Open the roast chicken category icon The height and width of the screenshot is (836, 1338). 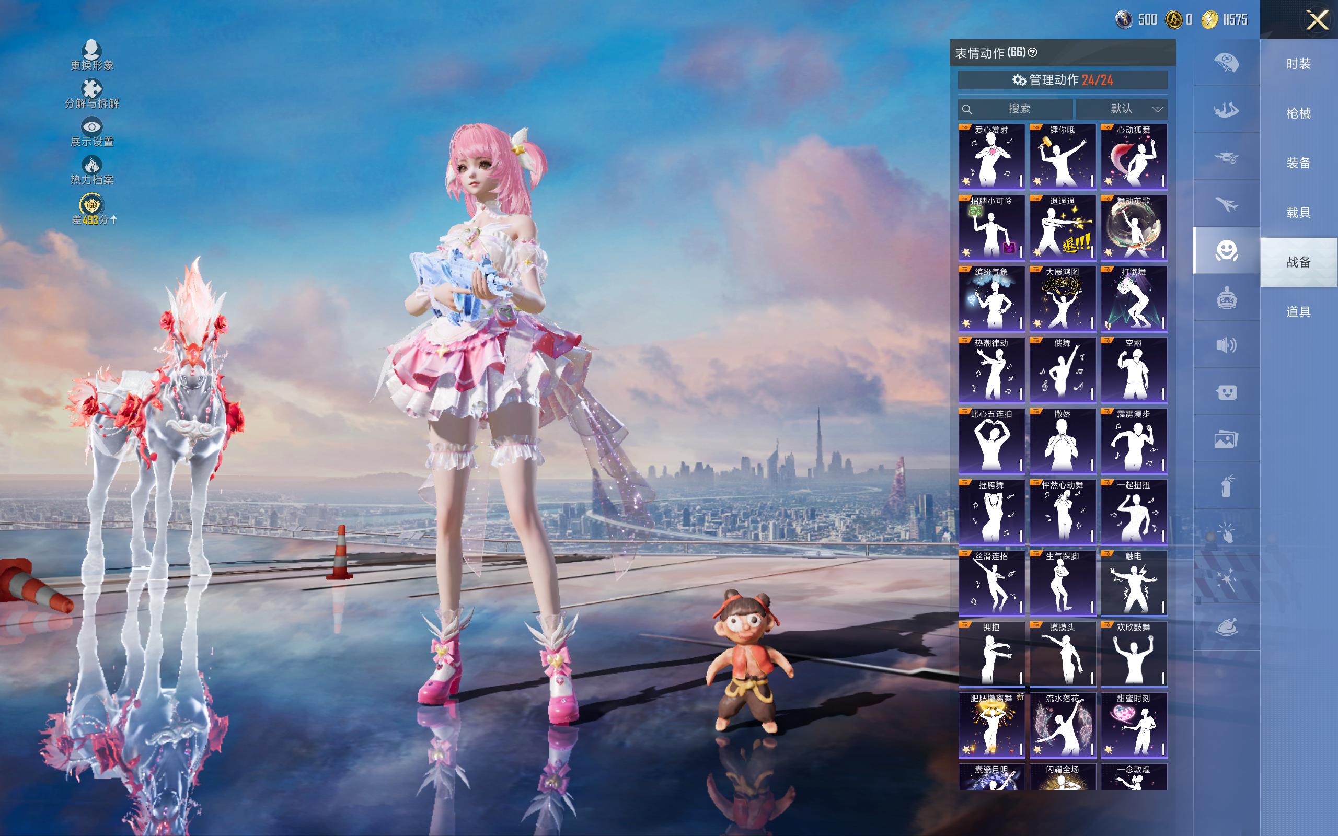click(1226, 628)
